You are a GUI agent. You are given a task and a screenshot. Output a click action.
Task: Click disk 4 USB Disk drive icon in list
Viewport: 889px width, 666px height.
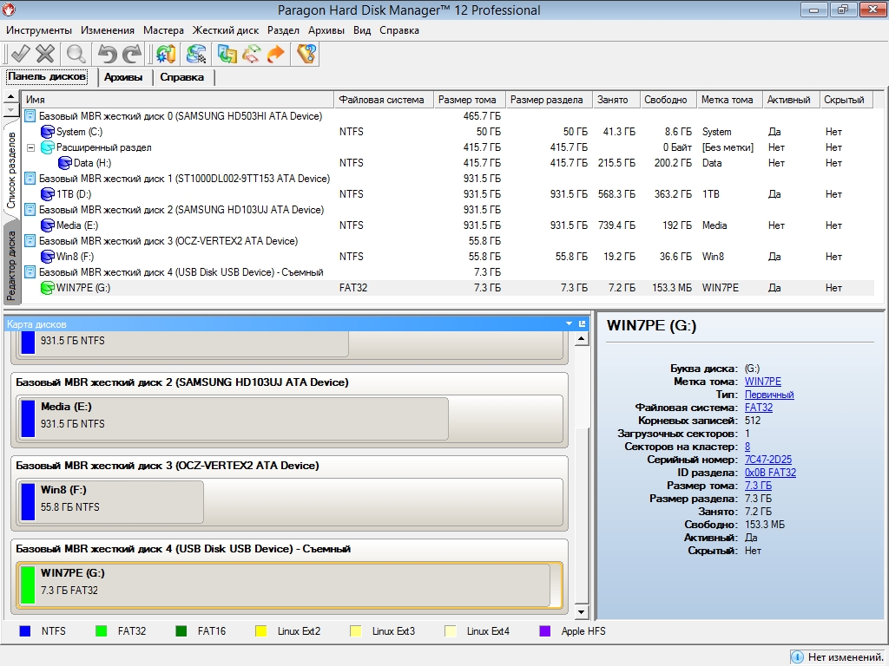pos(30,271)
